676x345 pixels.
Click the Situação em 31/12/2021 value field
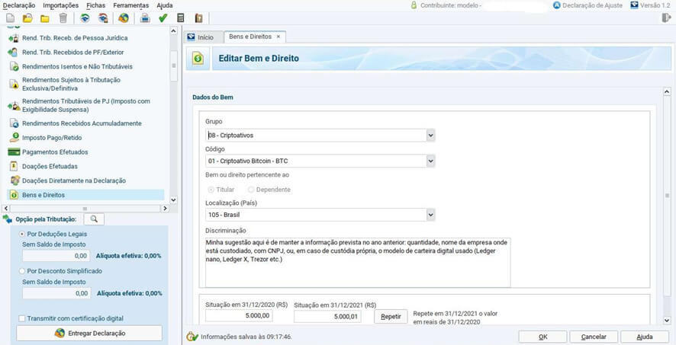tap(327, 316)
